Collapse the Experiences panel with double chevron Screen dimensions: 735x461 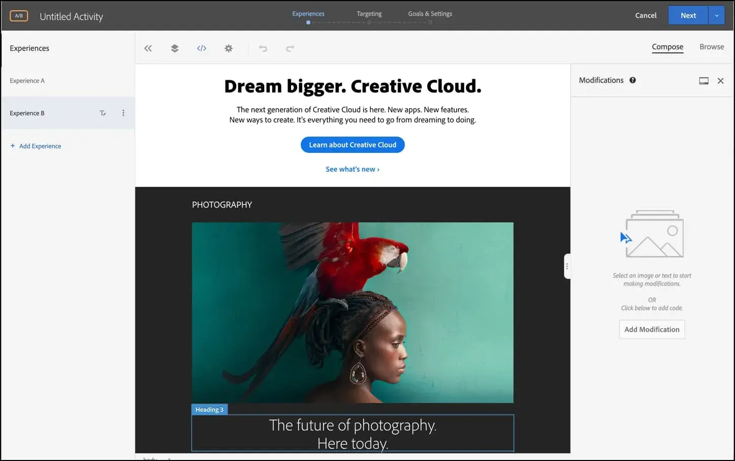click(148, 48)
